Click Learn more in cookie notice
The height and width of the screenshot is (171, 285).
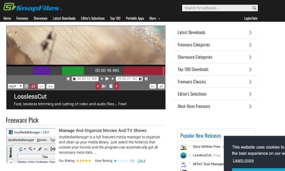click(x=243, y=160)
